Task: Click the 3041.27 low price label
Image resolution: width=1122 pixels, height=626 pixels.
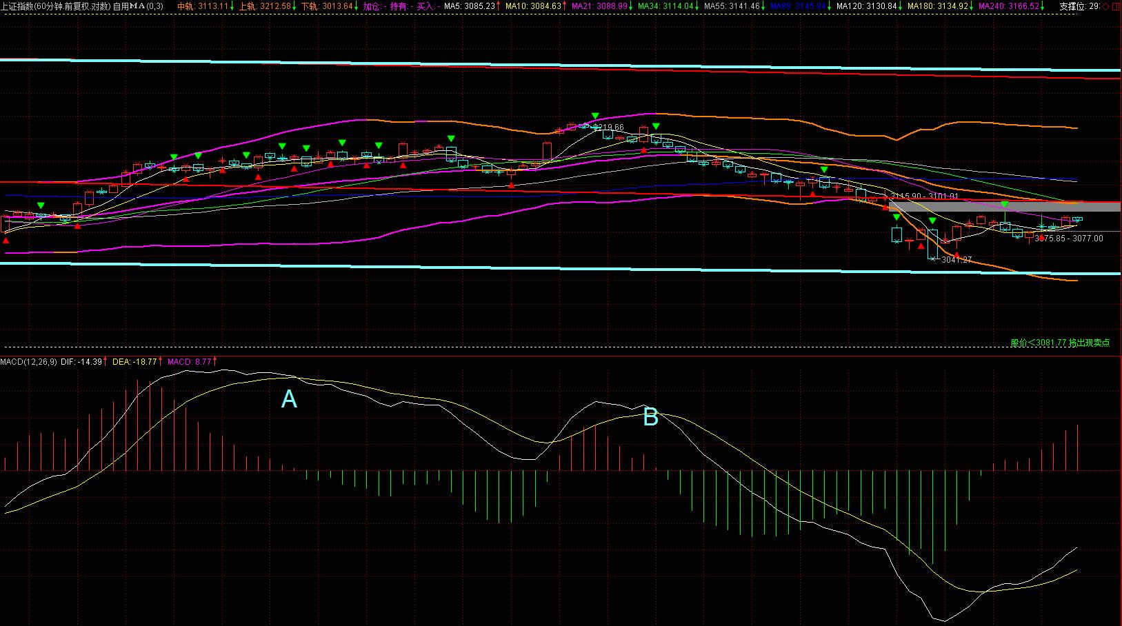Action: tap(956, 260)
